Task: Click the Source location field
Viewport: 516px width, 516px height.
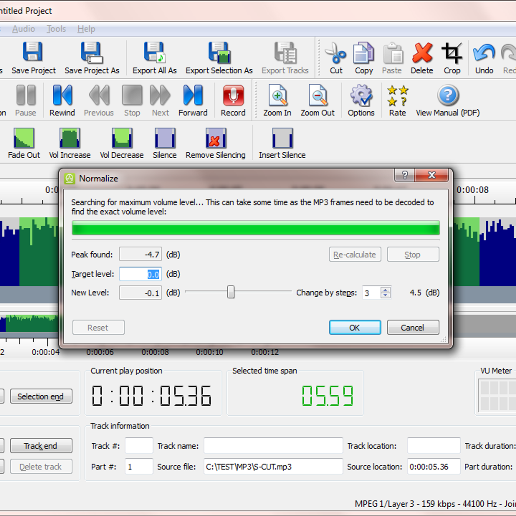Action: (x=434, y=467)
